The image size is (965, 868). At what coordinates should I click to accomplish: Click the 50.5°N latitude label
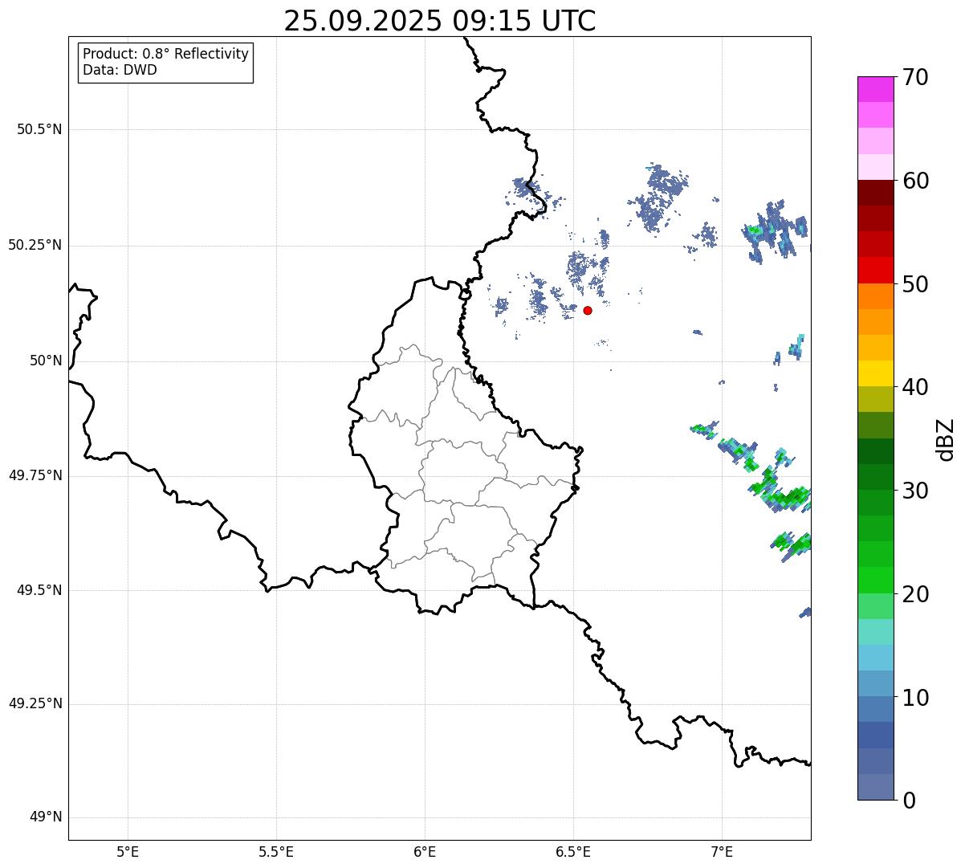[x=39, y=129]
